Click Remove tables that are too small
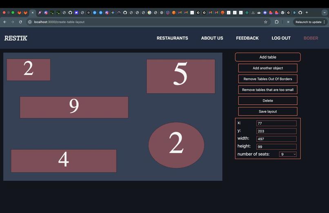This screenshot has height=213, width=329. pyautogui.click(x=268, y=90)
